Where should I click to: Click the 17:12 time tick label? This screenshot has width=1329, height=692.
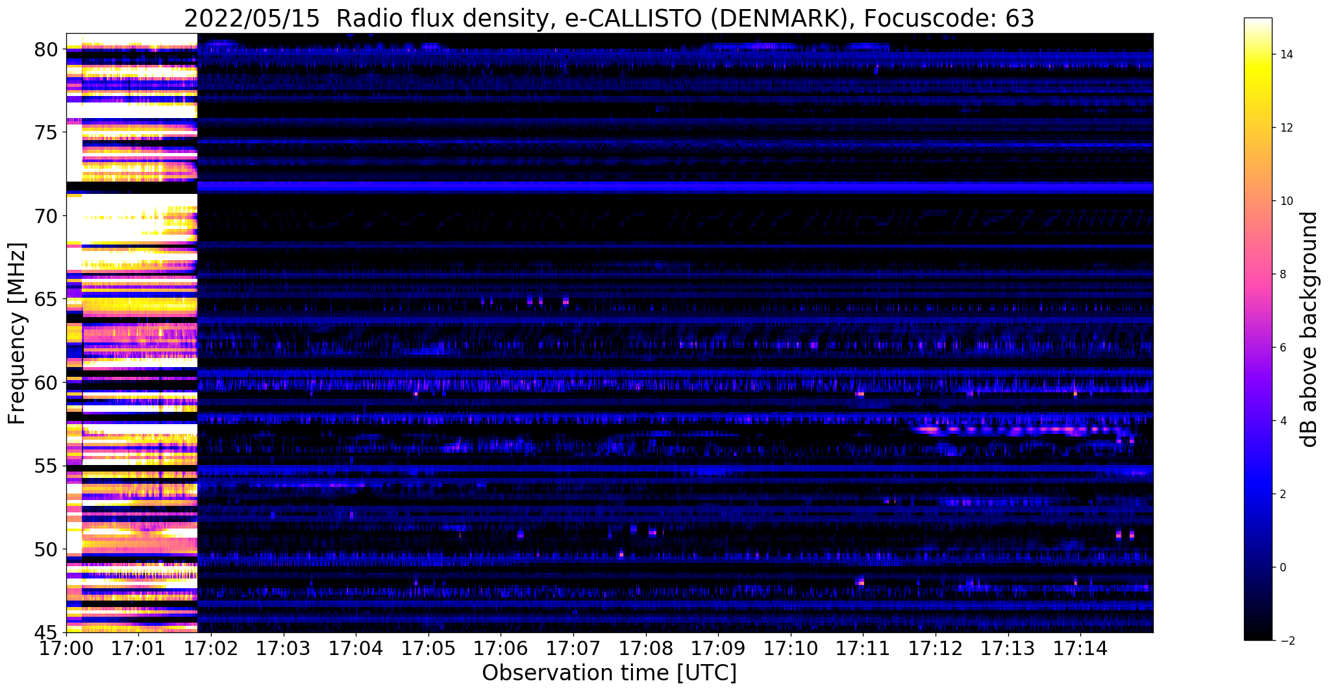point(936,649)
